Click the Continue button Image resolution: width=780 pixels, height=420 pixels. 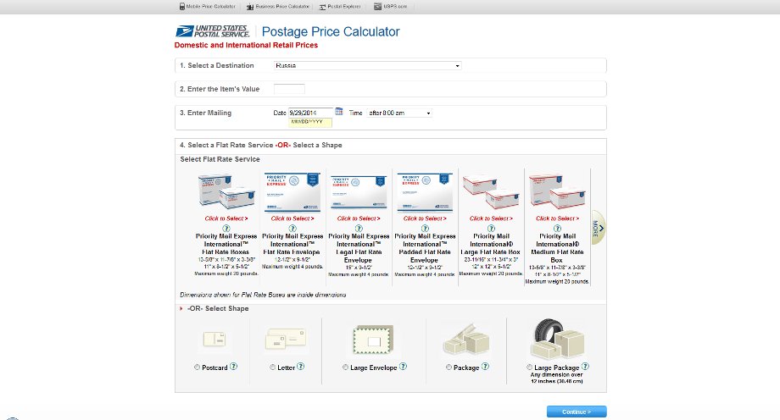click(577, 412)
